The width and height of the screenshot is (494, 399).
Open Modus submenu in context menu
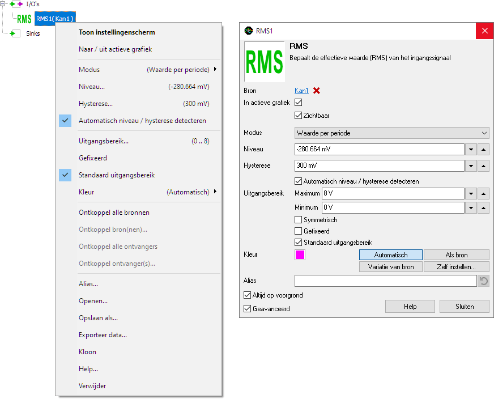click(139, 70)
